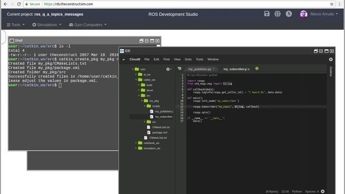Collapse the my_pkg folder arrow
The width and height of the screenshot is (345, 194).
pyautogui.click(x=142, y=101)
